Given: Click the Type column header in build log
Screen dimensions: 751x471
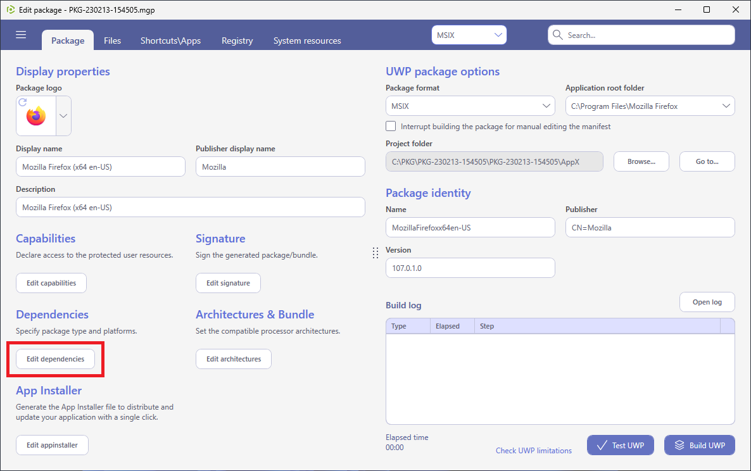Looking at the screenshot, I should click(408, 326).
